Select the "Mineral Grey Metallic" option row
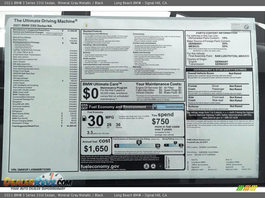Image resolution: width=265 pixels, height=198 pixels. point(45,38)
